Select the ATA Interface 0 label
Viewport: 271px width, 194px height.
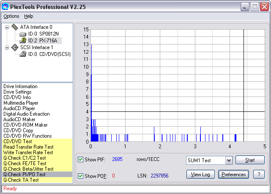(x=36, y=27)
